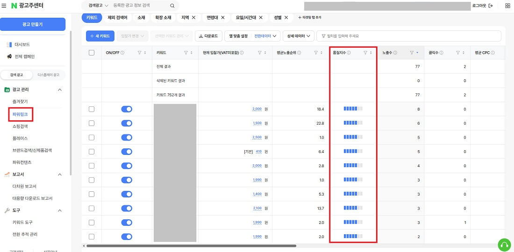Click the green Naver N logo

(14, 6)
